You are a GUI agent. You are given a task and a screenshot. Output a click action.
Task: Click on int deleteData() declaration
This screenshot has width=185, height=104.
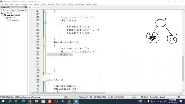66,42
